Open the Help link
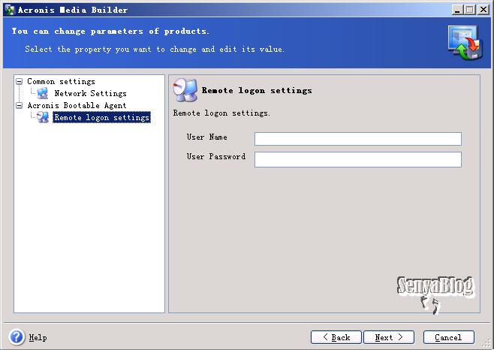 click(38, 338)
